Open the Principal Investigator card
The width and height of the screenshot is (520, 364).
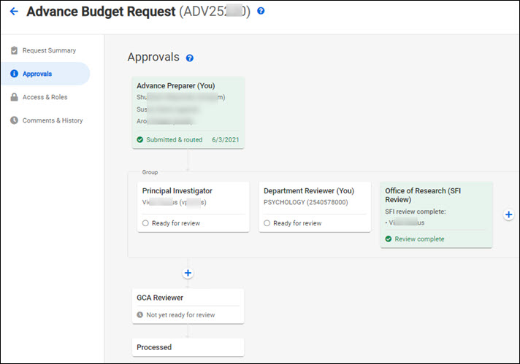pyautogui.click(x=193, y=207)
